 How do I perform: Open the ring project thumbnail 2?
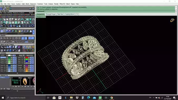click(25, 81)
